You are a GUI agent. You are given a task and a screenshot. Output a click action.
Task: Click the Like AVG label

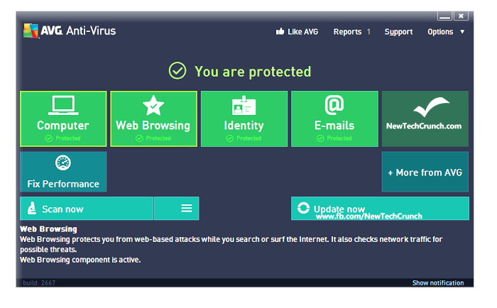coord(302,32)
